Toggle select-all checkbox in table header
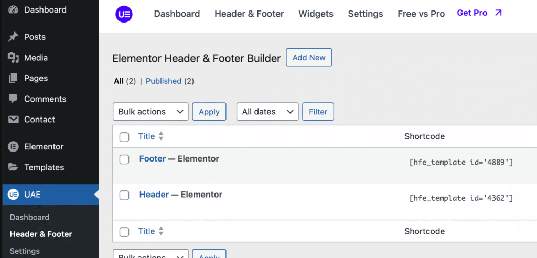 point(124,137)
